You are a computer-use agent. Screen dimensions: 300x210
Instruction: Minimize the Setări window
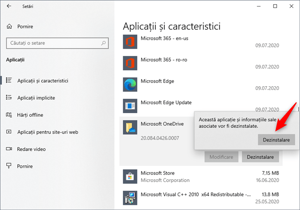pos(259,6)
